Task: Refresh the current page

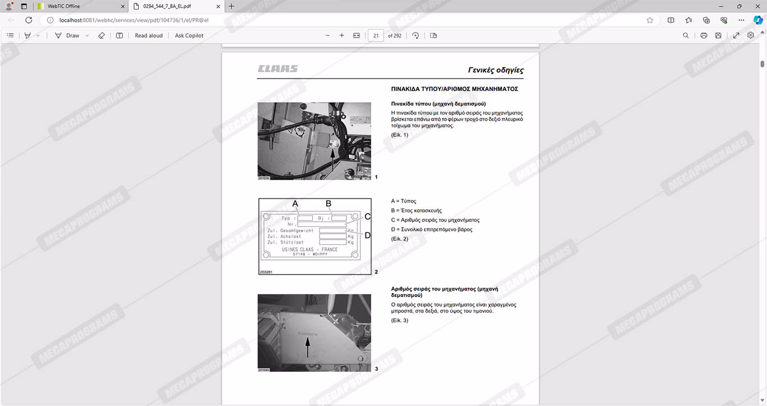Action: [x=29, y=20]
